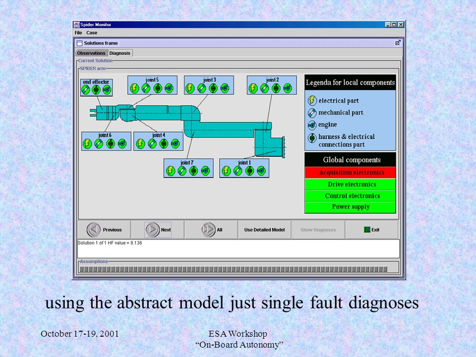
Task: Click the Assumptions progress bar
Action: tap(233, 269)
